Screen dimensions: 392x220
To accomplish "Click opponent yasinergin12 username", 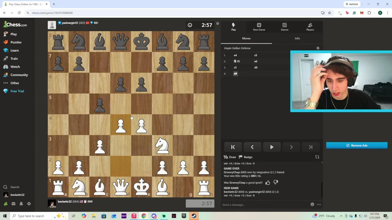I will pyautogui.click(x=70, y=23).
